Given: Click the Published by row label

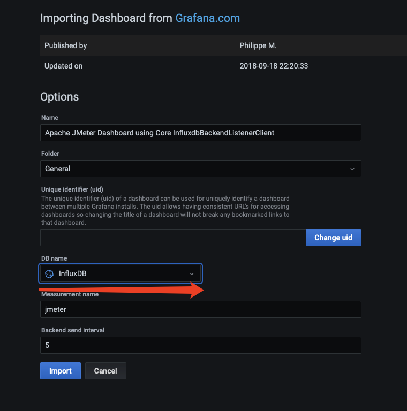Looking at the screenshot, I should coord(65,45).
